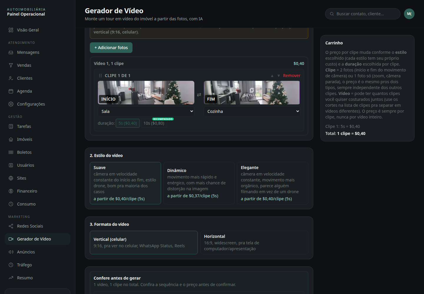Open the Cozinha room dropdown
424x294 pixels.
[252, 111]
